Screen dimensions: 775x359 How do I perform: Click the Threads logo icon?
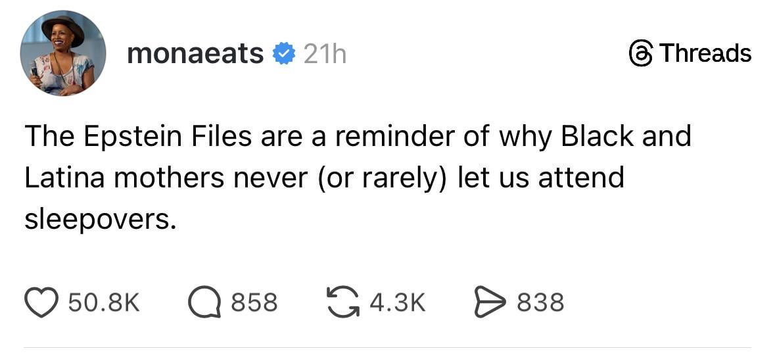click(x=640, y=53)
